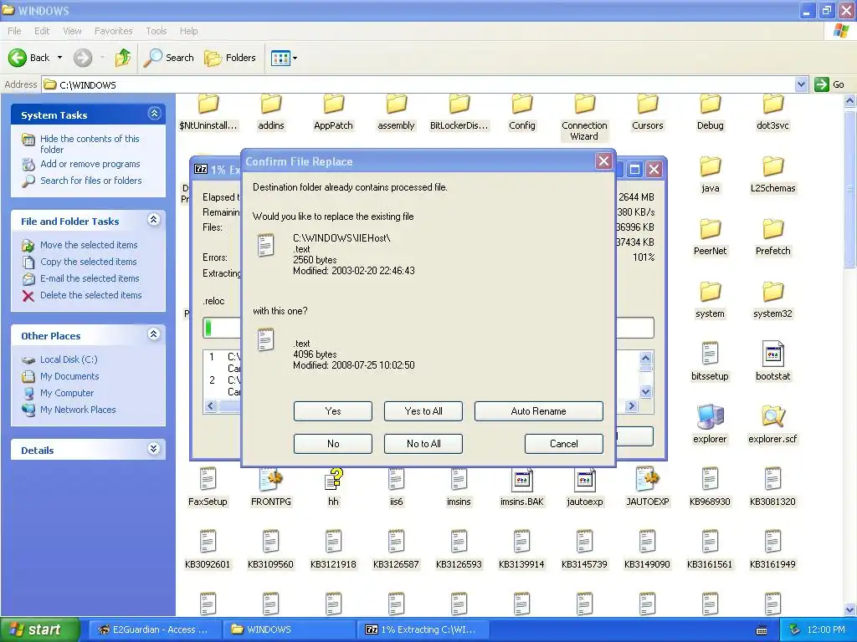
Task: Expand the Address bar dropdown
Action: tap(801, 84)
